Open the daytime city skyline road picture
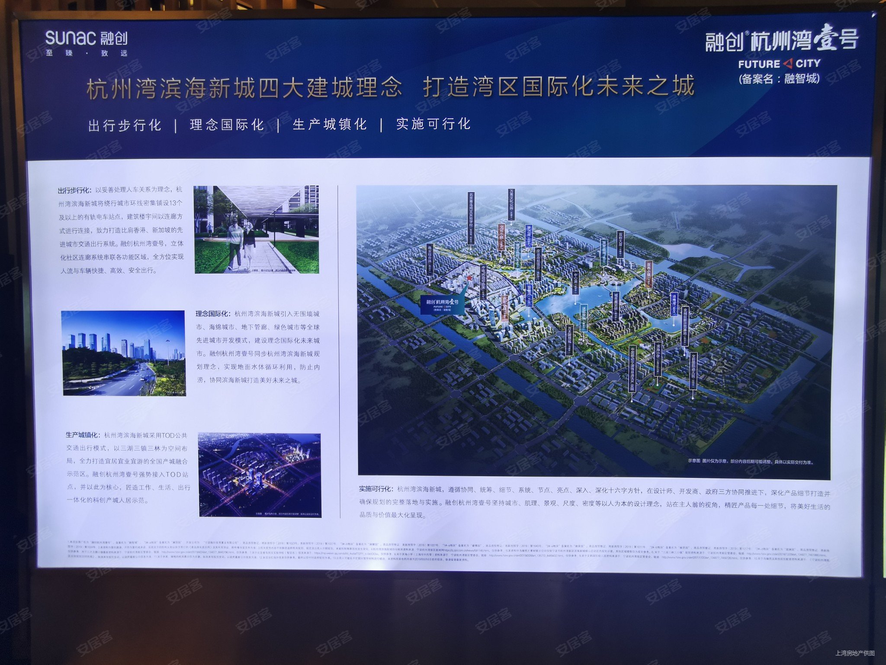 [x=124, y=353]
